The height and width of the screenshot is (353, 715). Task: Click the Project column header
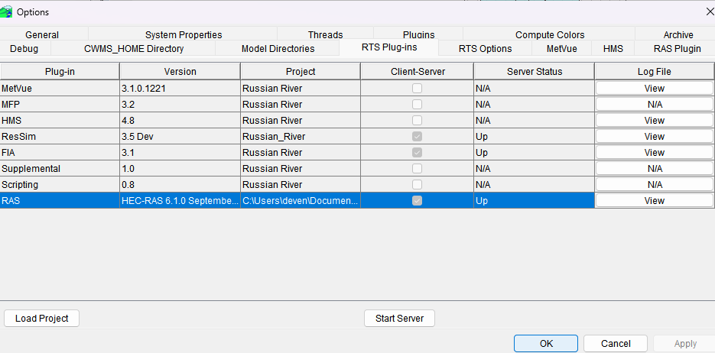pos(301,72)
